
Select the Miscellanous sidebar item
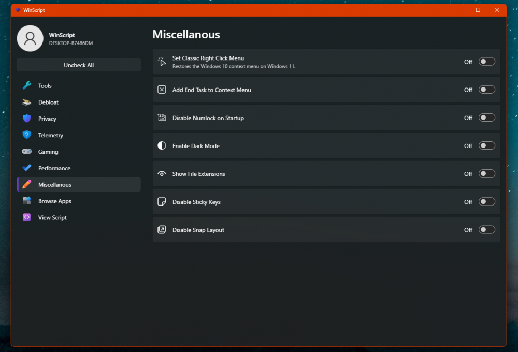[55, 185]
